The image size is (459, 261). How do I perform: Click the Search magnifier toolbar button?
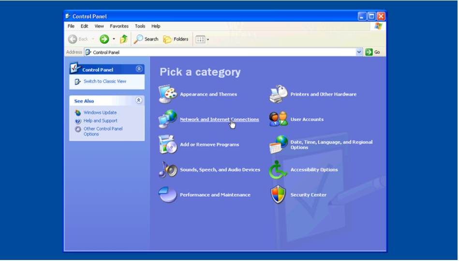click(x=146, y=39)
